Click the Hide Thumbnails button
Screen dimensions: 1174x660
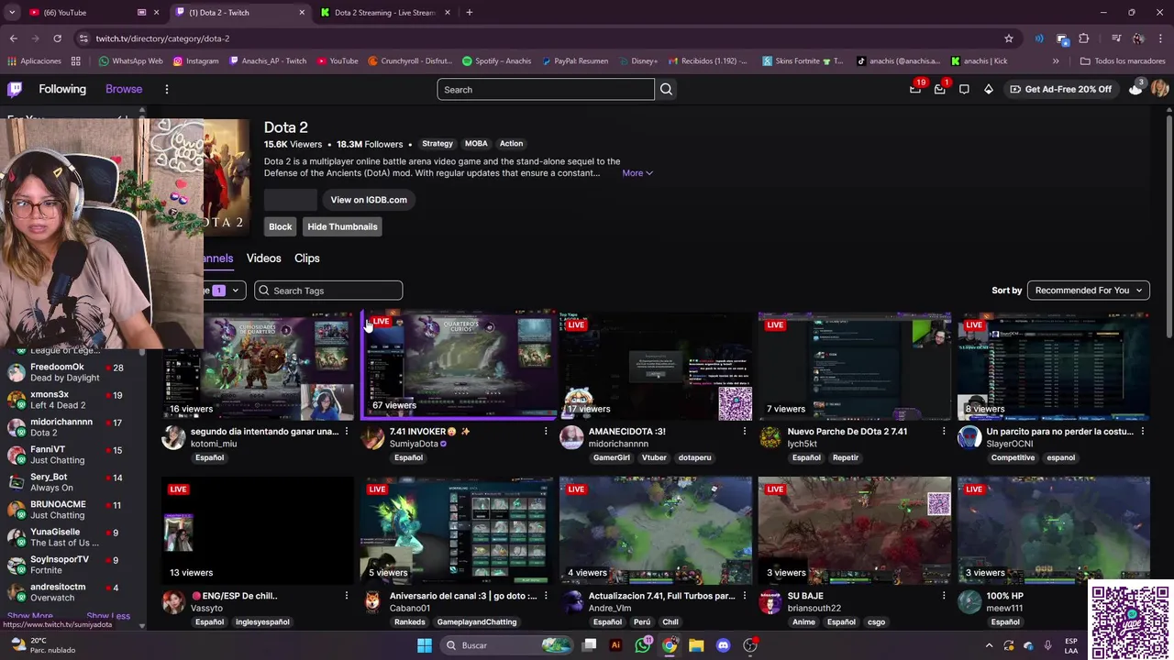(x=342, y=226)
